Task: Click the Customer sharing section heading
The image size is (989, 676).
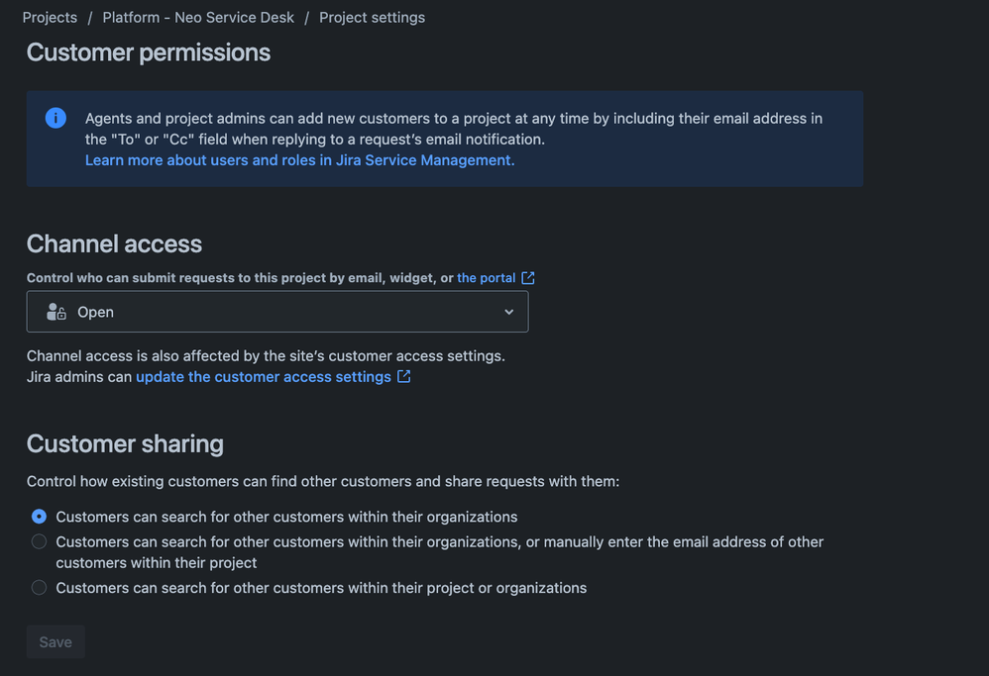Action: pos(125,443)
